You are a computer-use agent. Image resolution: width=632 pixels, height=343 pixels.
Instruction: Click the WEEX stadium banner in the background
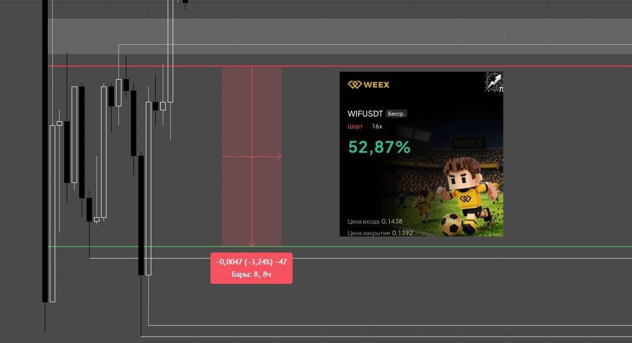(468, 143)
